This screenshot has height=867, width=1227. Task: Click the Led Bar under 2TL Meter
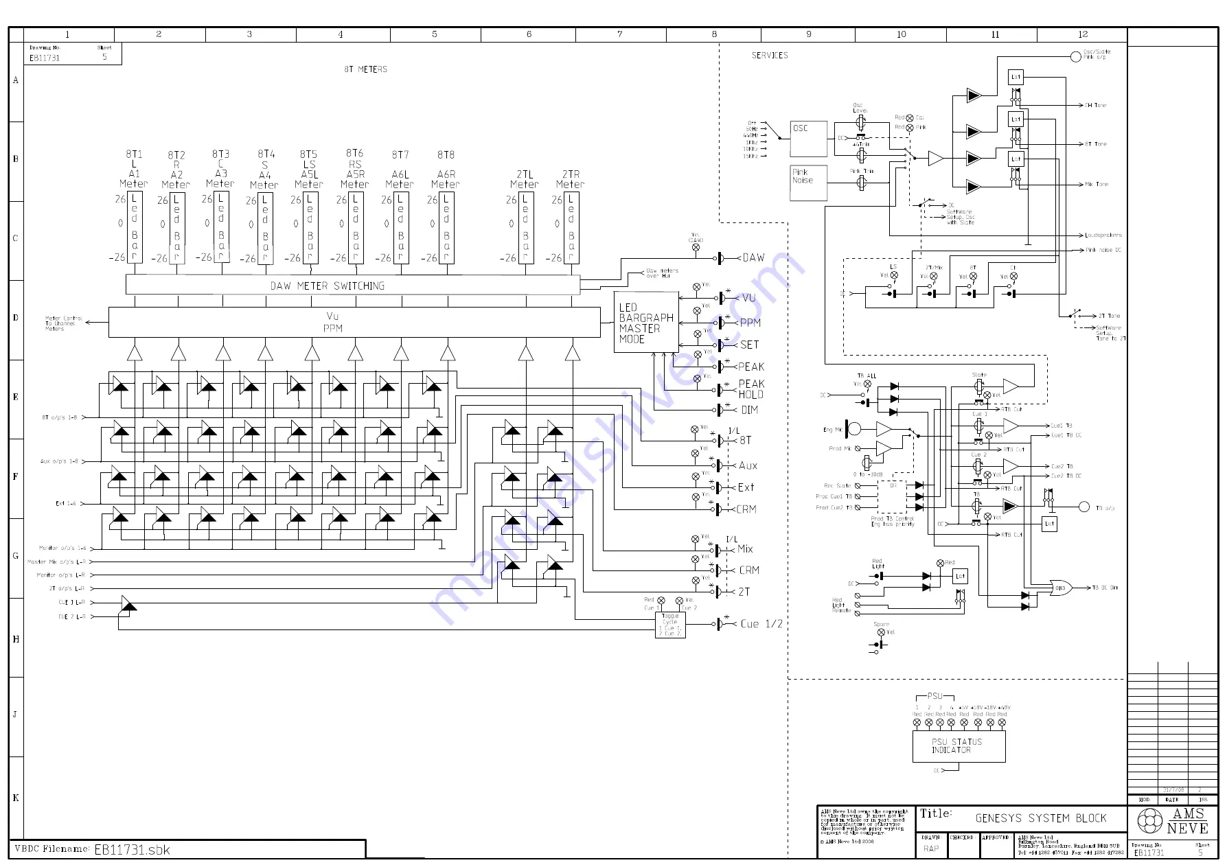tap(526, 228)
